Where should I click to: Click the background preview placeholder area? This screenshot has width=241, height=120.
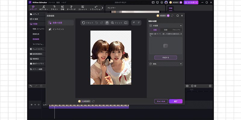point(166,46)
